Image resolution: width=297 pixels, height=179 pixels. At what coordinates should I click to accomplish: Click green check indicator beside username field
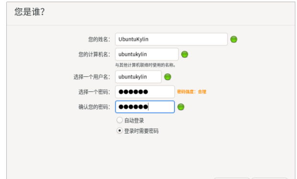[168, 77]
